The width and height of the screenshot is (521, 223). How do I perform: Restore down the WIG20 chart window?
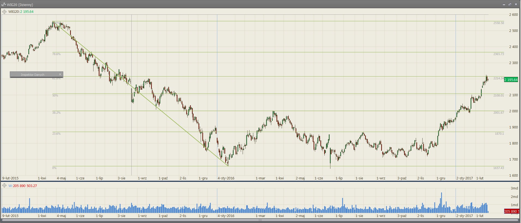click(x=510, y=5)
